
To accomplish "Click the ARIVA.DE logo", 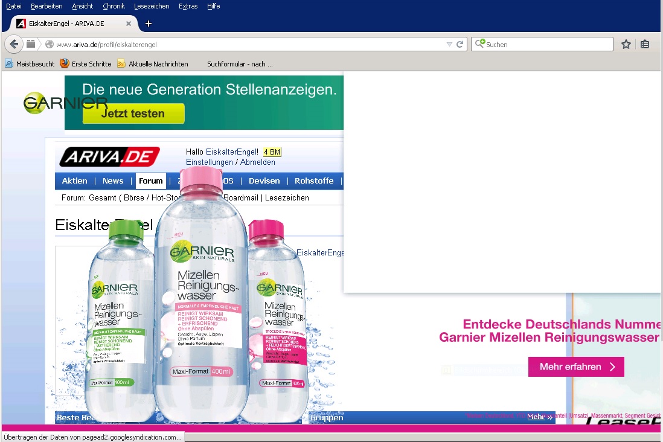I will (x=109, y=157).
